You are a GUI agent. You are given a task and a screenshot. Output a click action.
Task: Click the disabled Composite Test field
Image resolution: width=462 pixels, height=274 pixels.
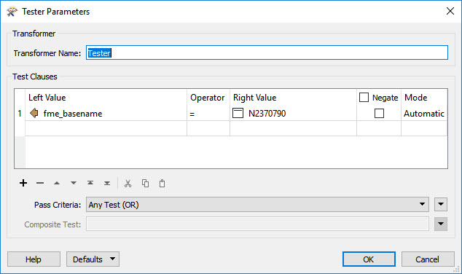(257, 224)
